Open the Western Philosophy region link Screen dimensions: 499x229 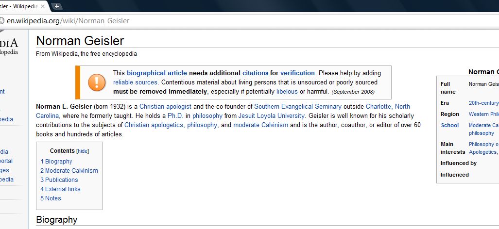pyautogui.click(x=483, y=114)
